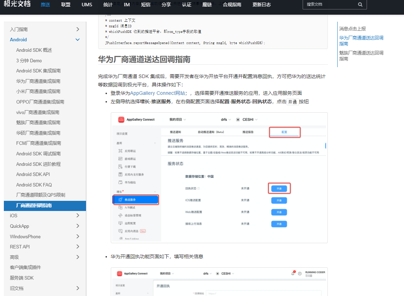Open the AppGallery Connect网站 link
Viewport: 404px width, 296px height.
click(158, 93)
